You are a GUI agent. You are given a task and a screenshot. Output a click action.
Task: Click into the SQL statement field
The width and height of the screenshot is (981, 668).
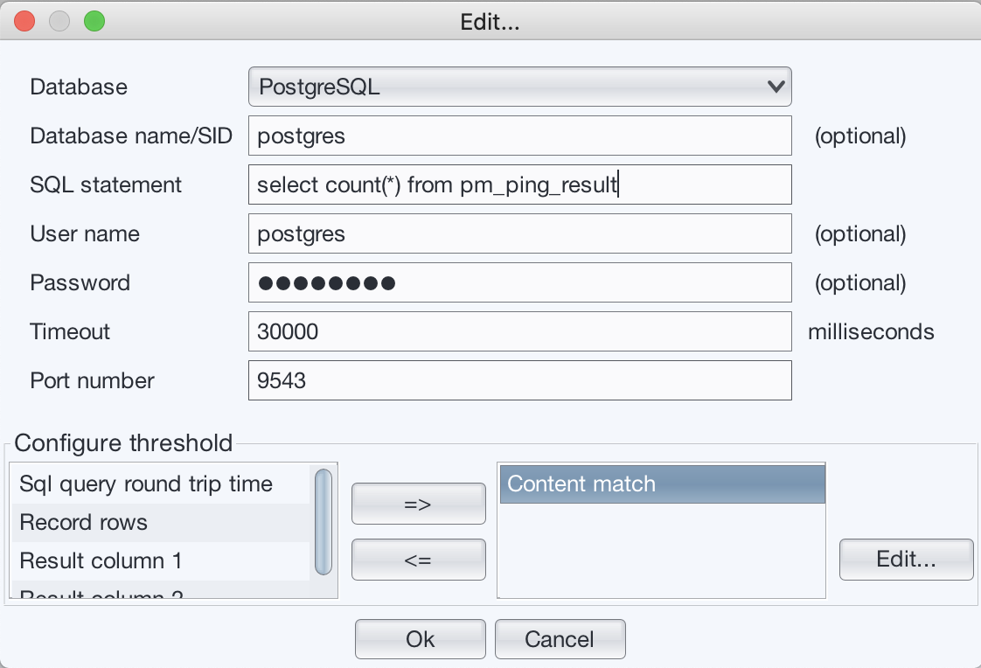tap(519, 184)
